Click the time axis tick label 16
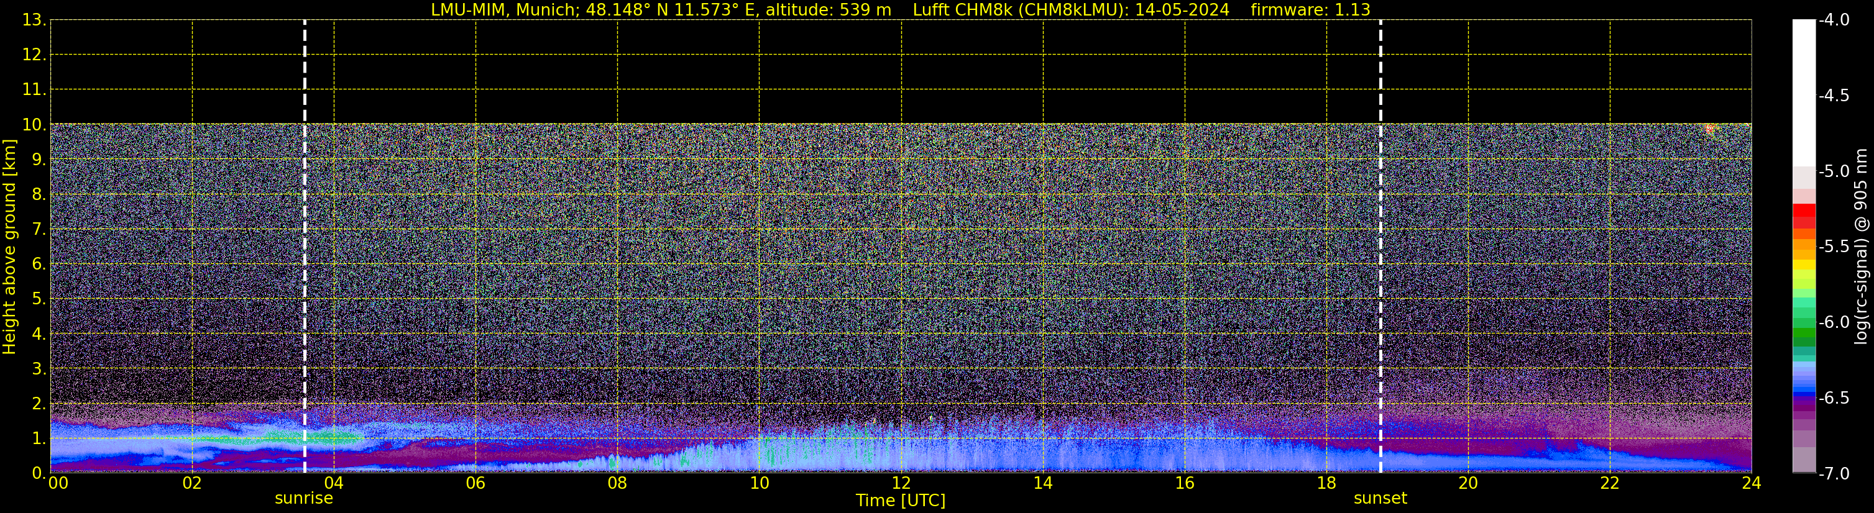 [x=1184, y=483]
